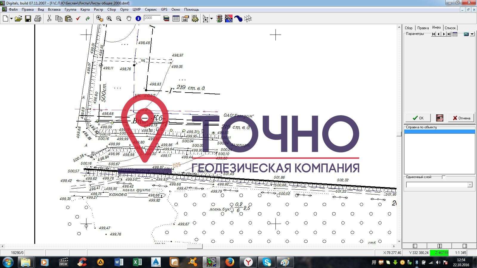Open the Карта menu

85,10
